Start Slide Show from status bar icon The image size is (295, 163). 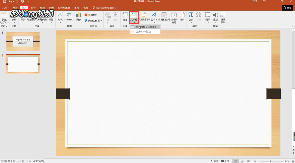pyautogui.click(x=255, y=161)
